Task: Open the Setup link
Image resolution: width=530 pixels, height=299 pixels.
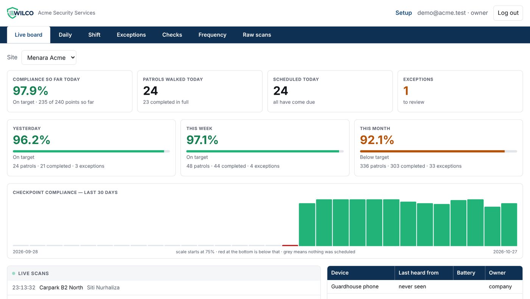Action: tap(404, 13)
